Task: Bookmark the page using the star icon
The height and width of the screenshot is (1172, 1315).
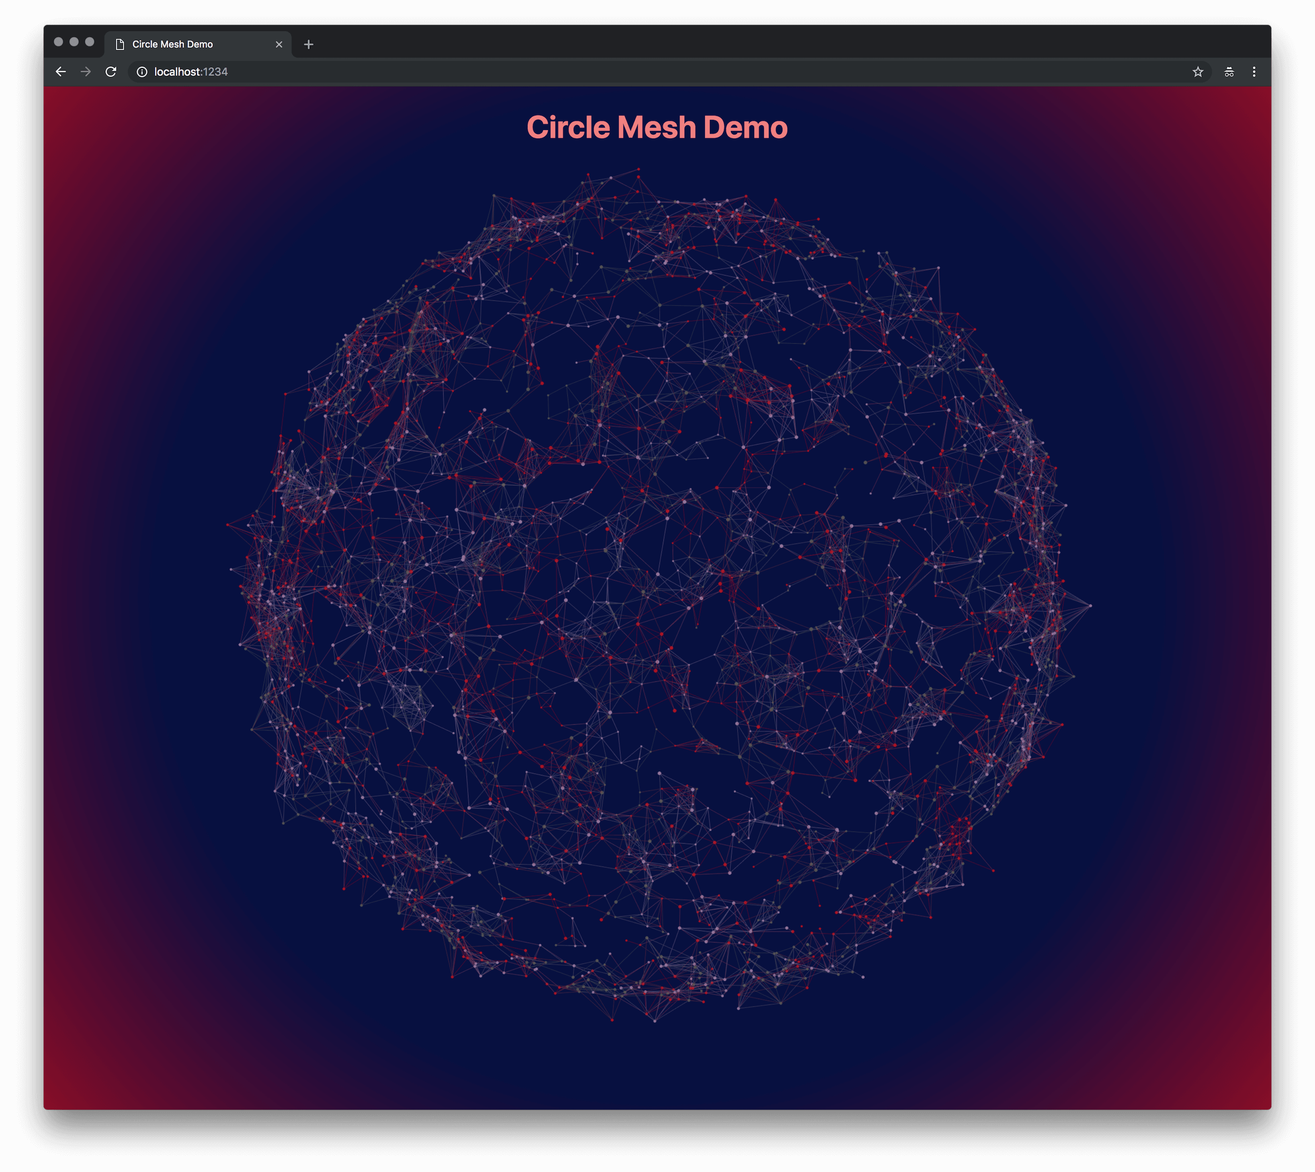Action: [x=1199, y=72]
